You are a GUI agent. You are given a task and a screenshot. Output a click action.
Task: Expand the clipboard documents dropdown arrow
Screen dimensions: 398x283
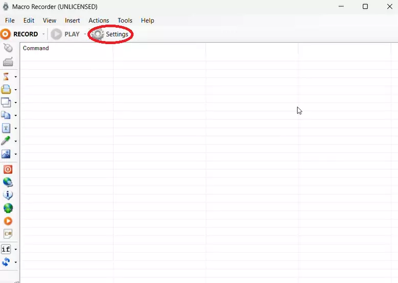tap(15, 115)
